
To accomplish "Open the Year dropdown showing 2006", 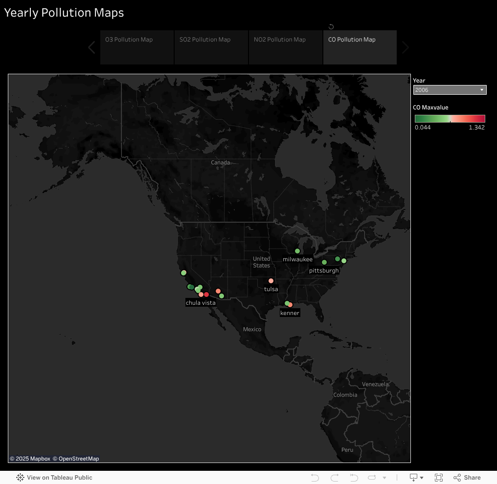I will click(x=449, y=90).
